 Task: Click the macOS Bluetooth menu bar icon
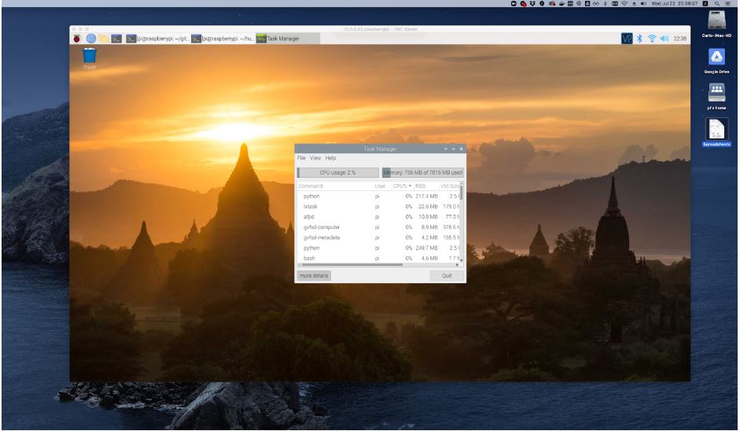coord(606,3)
